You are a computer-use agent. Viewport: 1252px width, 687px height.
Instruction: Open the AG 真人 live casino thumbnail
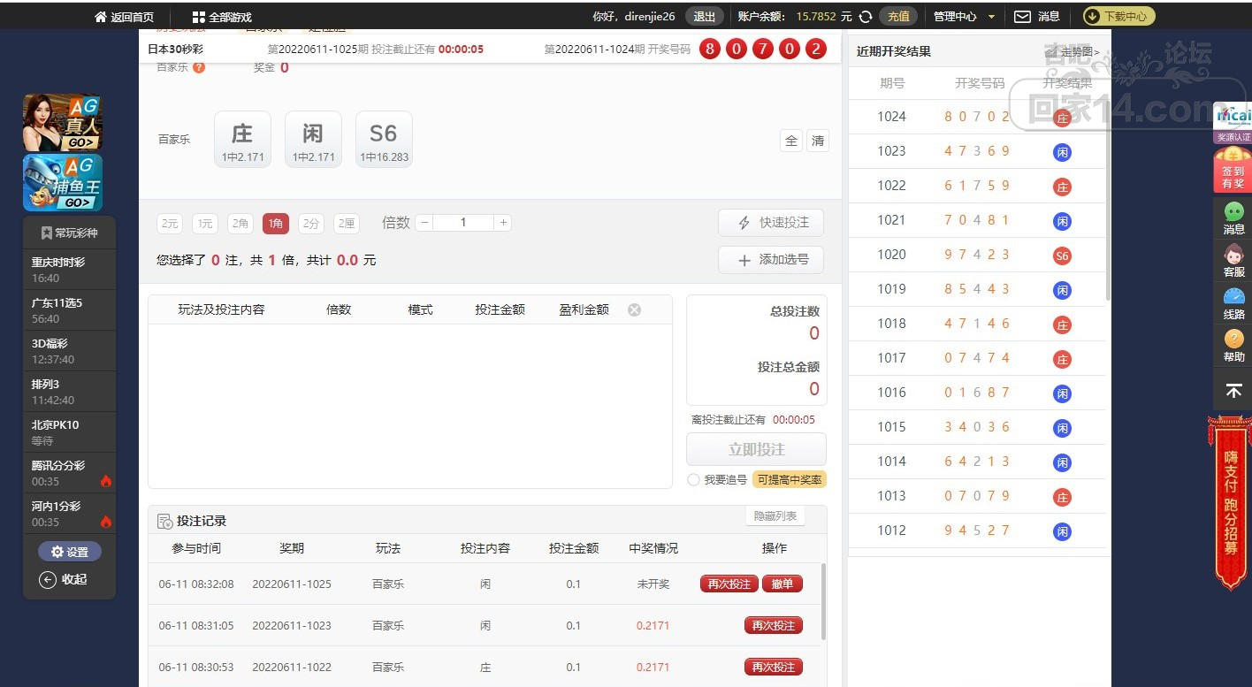(62, 123)
